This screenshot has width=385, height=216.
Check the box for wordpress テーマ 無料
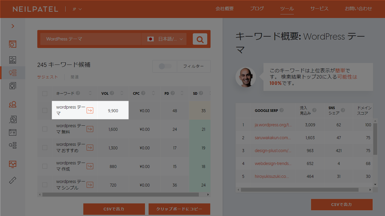coord(45,129)
